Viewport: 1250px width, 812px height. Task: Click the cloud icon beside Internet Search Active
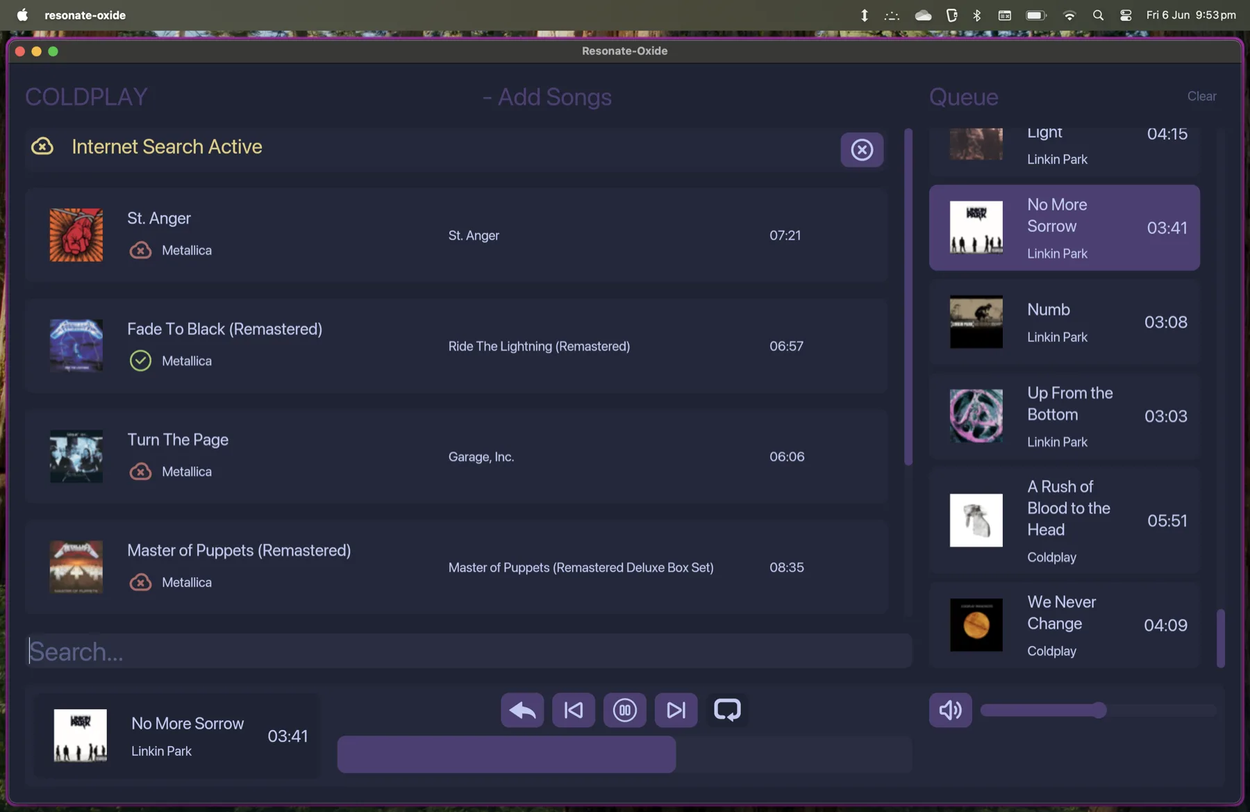coord(42,146)
